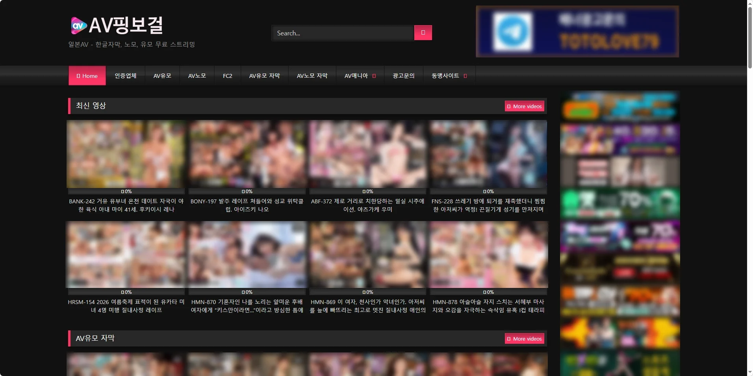Open the Telegram banner at top right
The height and width of the screenshot is (376, 753).
pos(577,31)
